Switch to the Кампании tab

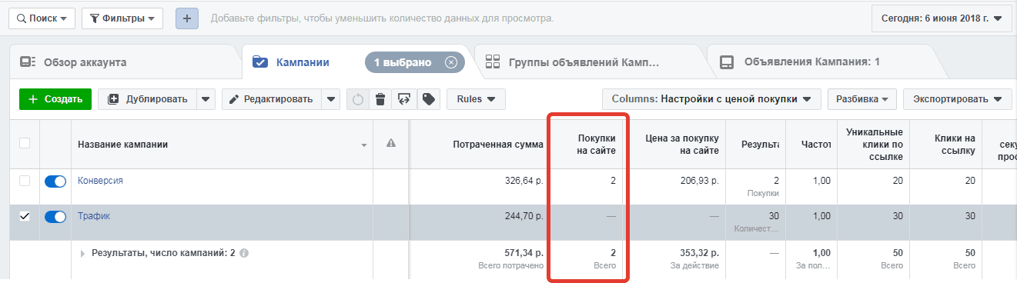[303, 62]
